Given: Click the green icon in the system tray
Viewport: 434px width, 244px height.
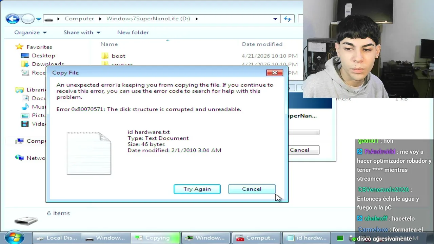Looking at the screenshot, I should 340,238.
